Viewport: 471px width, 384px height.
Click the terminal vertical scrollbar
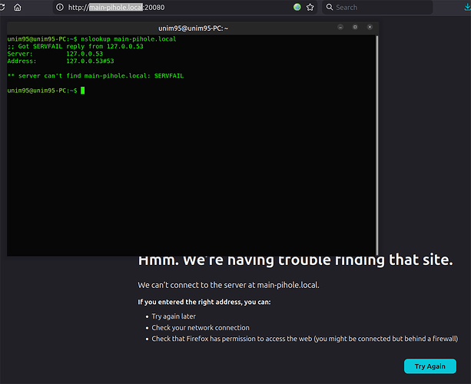[377, 145]
